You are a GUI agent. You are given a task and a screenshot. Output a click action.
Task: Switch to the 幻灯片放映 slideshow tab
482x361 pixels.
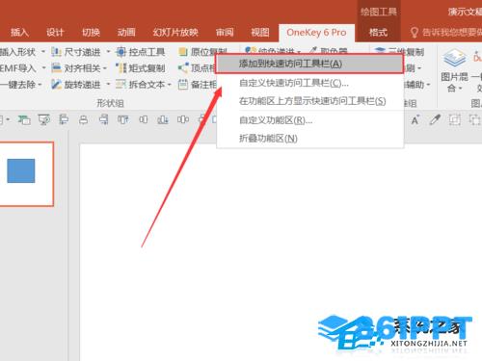click(x=175, y=33)
